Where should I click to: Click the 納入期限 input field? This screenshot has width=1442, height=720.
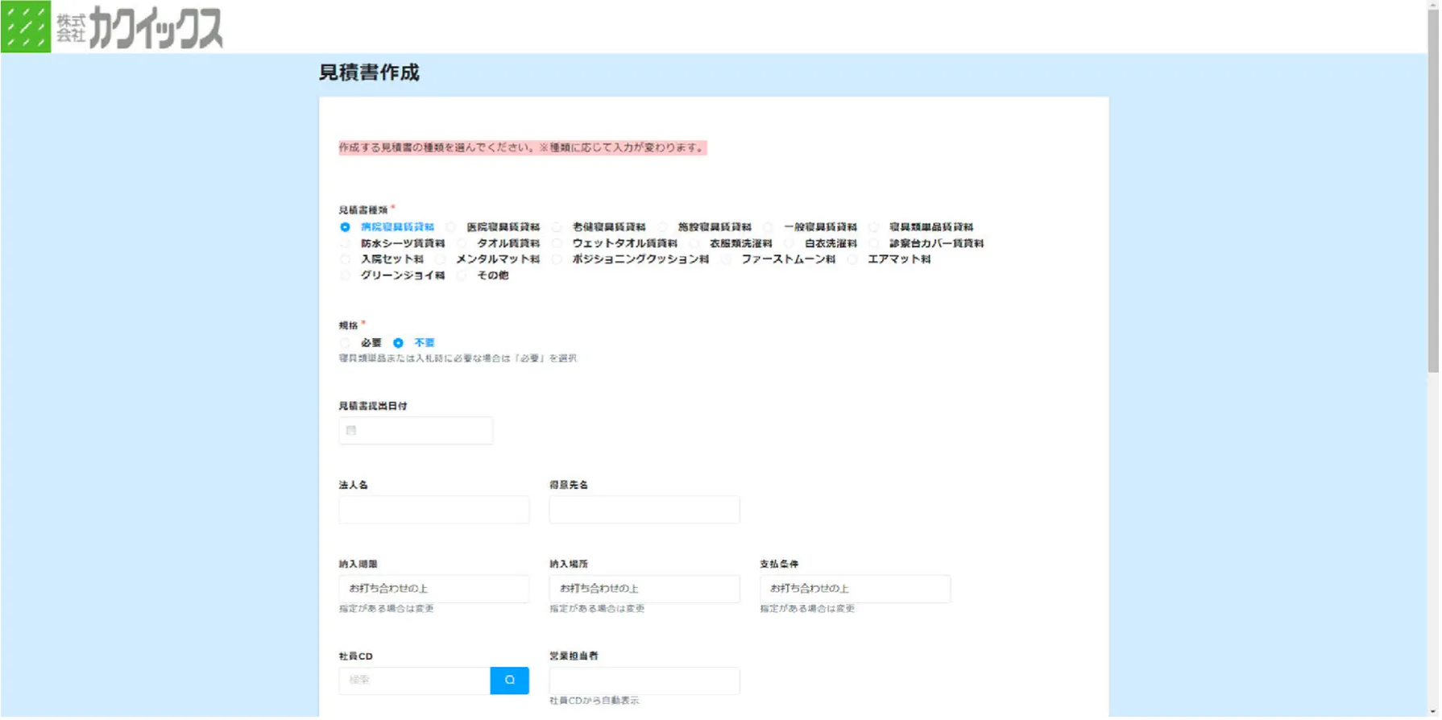point(433,589)
